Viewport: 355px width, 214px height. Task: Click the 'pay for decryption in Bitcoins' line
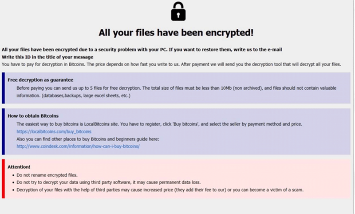[x=171, y=64]
